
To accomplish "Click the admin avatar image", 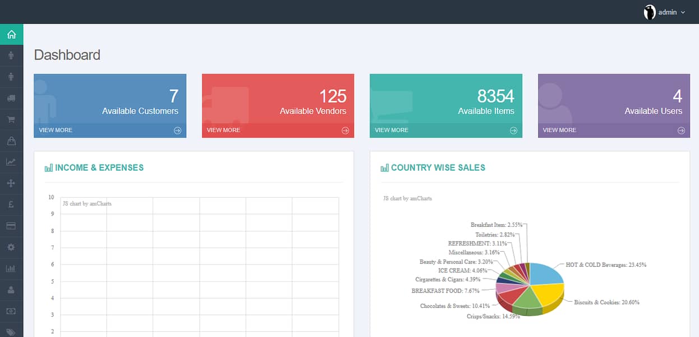I will [650, 12].
